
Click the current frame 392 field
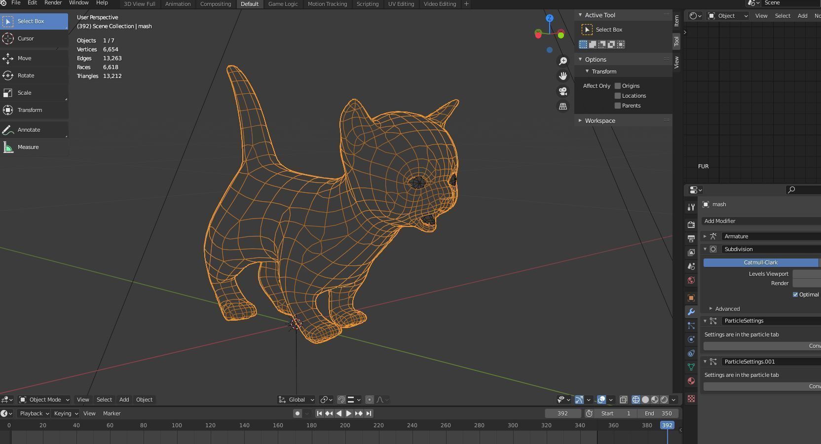point(563,413)
